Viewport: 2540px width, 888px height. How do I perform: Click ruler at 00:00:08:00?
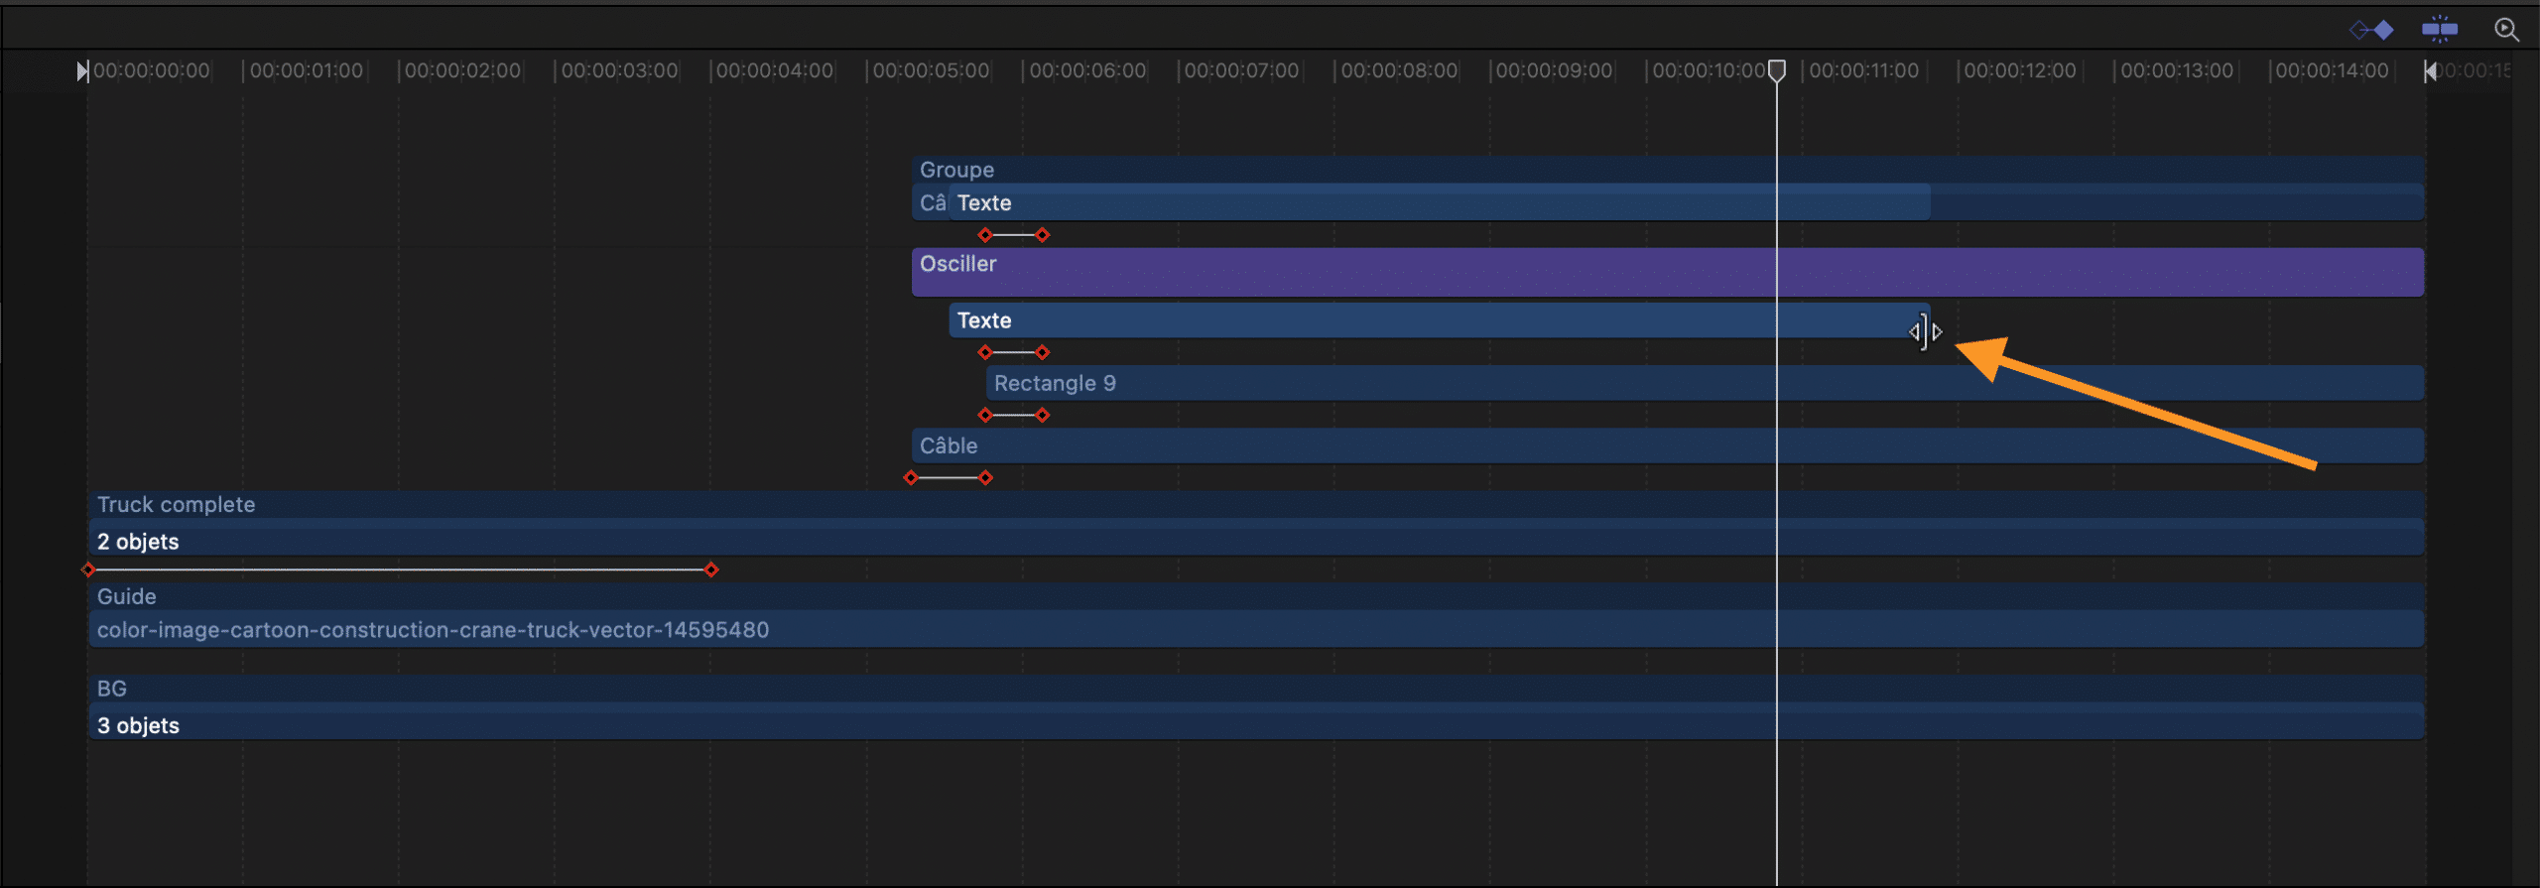click(1399, 71)
